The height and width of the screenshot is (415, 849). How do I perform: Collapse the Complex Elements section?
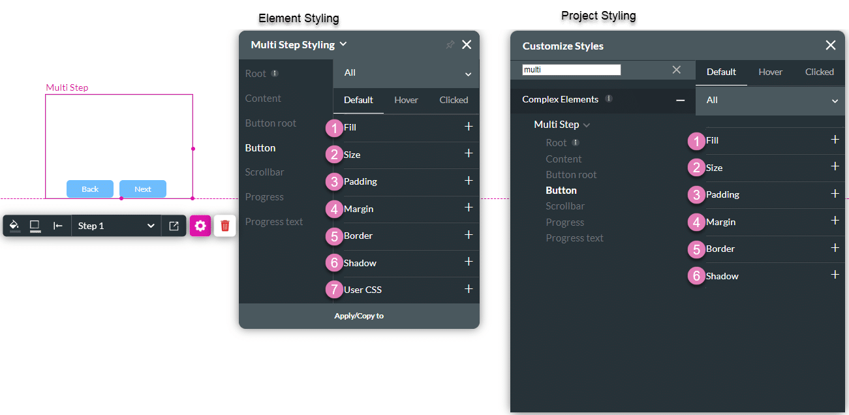point(680,99)
